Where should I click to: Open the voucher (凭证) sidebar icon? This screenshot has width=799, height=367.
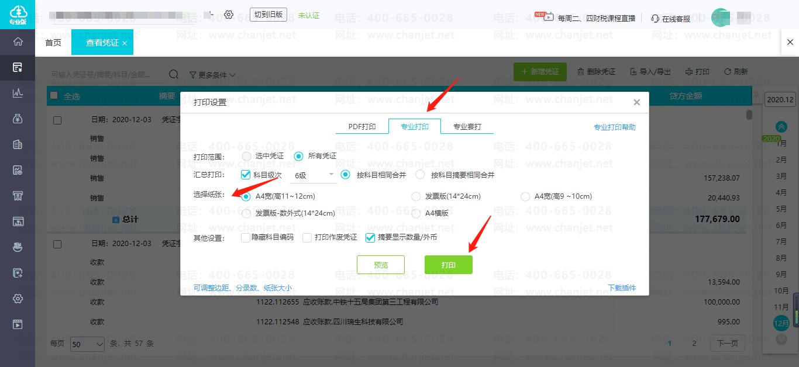(18, 67)
